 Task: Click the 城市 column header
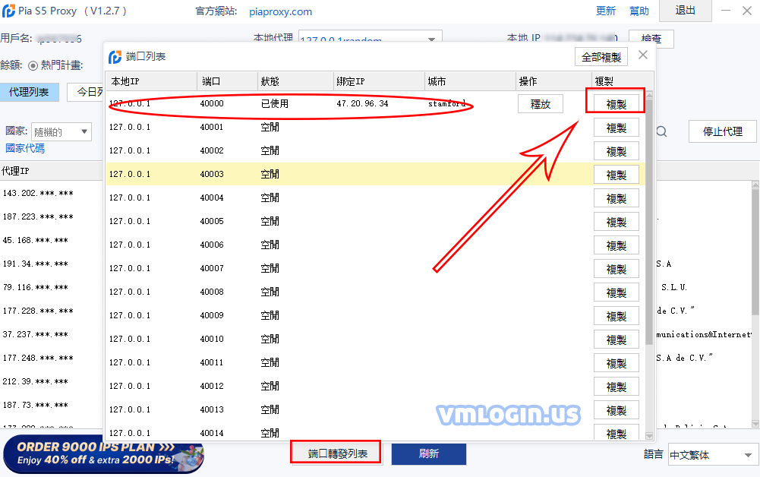click(x=470, y=81)
